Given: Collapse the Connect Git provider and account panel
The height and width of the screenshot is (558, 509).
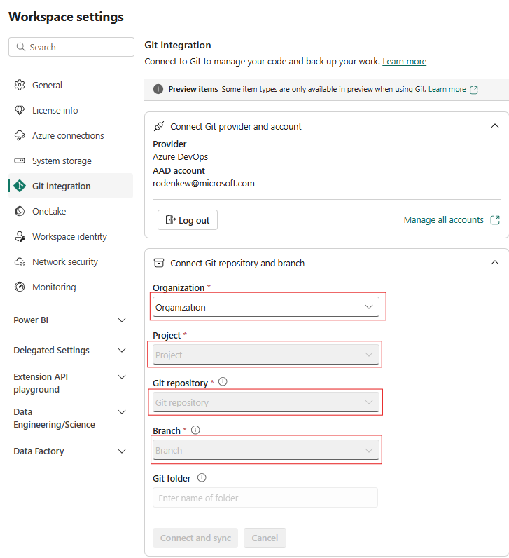Looking at the screenshot, I should click(x=495, y=126).
